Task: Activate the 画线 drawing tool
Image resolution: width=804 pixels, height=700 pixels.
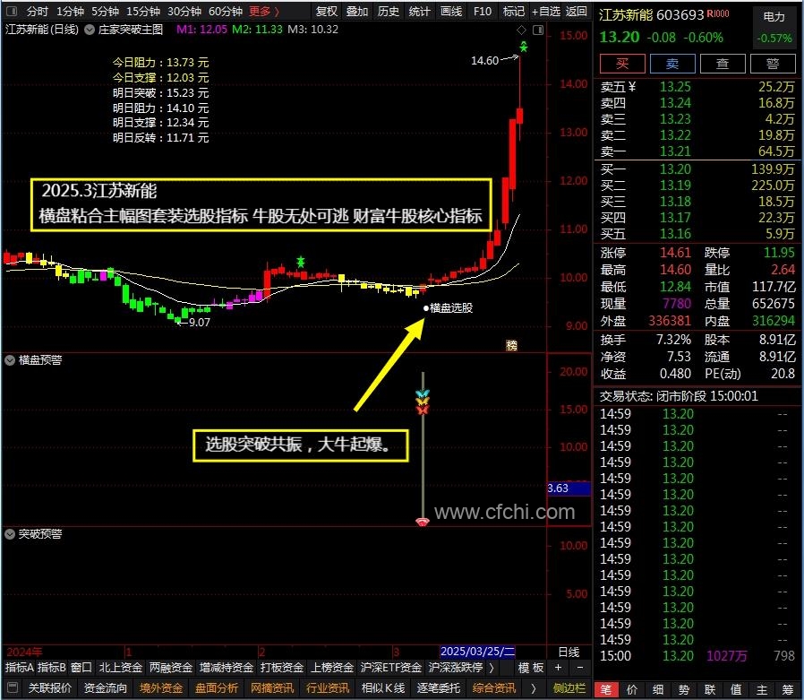Action: pyautogui.click(x=451, y=12)
